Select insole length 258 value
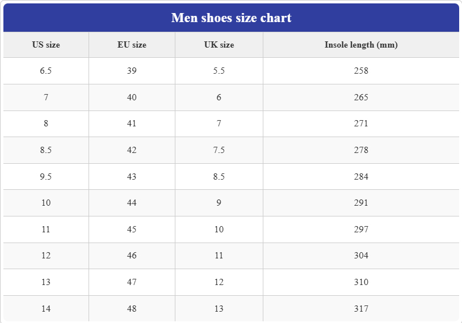The width and height of the screenshot is (462, 323). (x=361, y=71)
